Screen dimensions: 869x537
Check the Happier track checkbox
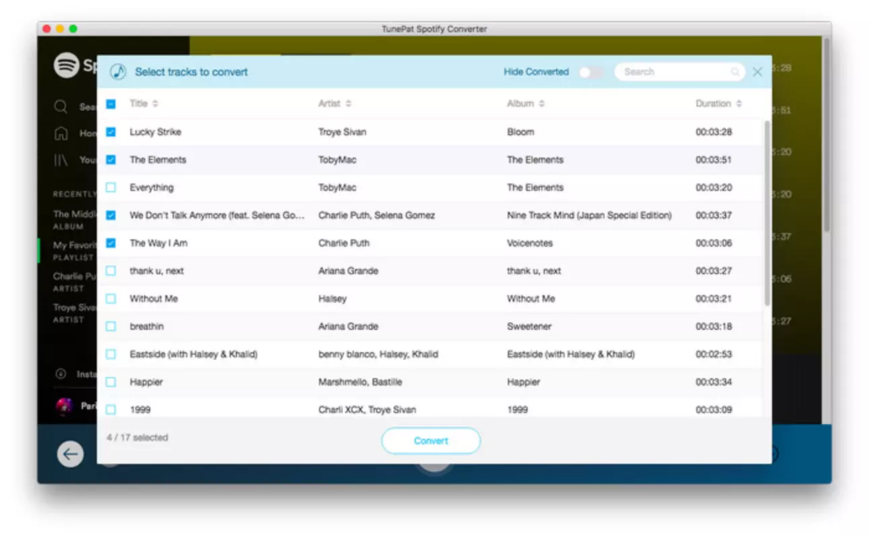tap(111, 382)
